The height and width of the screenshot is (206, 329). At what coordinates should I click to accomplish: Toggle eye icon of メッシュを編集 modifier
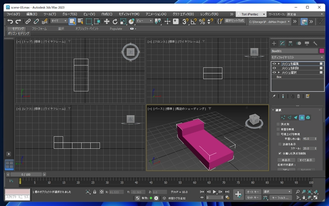pos(274,64)
